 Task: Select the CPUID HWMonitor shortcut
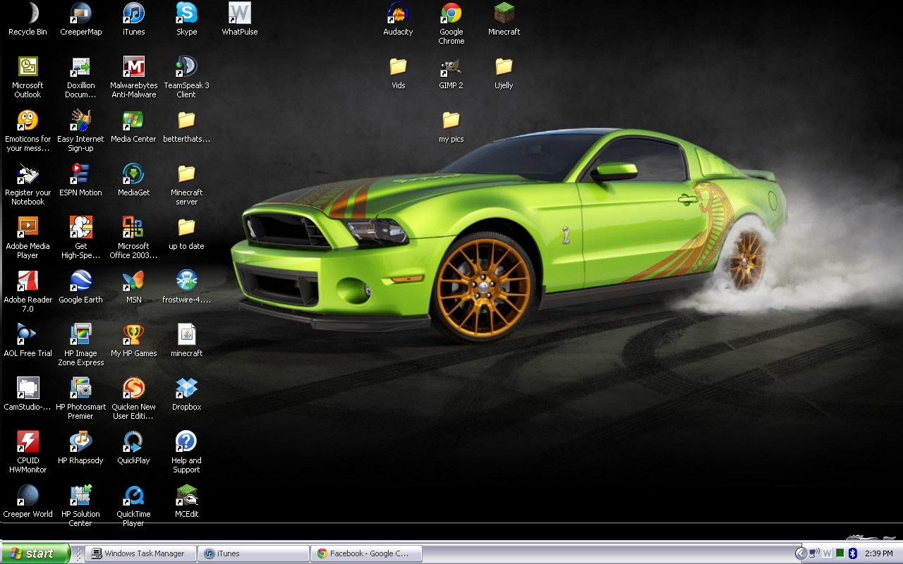tap(28, 442)
